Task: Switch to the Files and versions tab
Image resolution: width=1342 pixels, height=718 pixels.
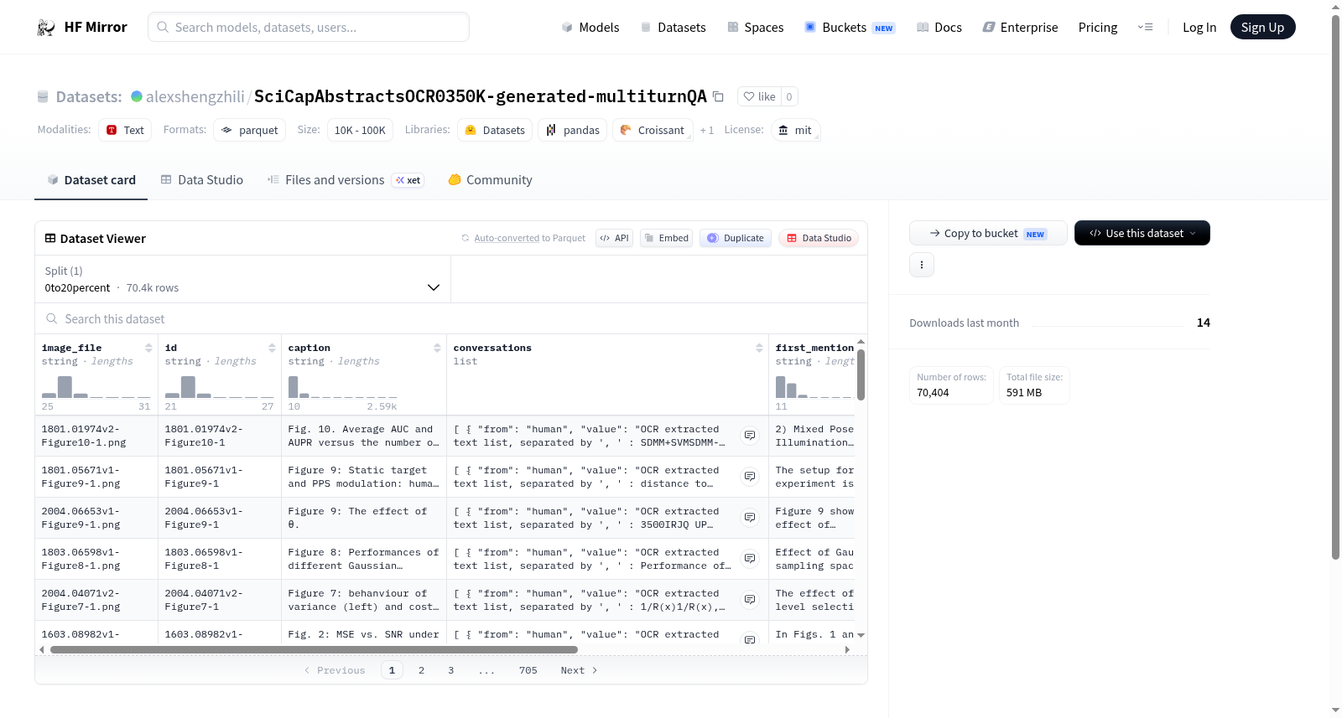Action: [345, 179]
